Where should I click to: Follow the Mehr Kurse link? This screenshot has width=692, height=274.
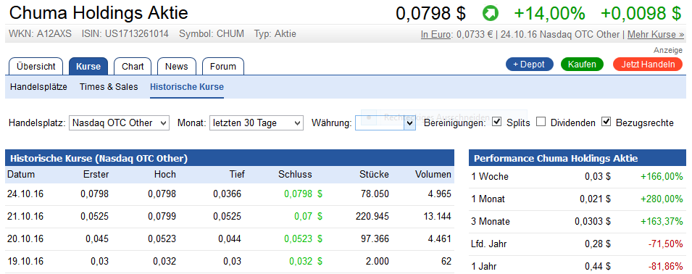pyautogui.click(x=655, y=34)
